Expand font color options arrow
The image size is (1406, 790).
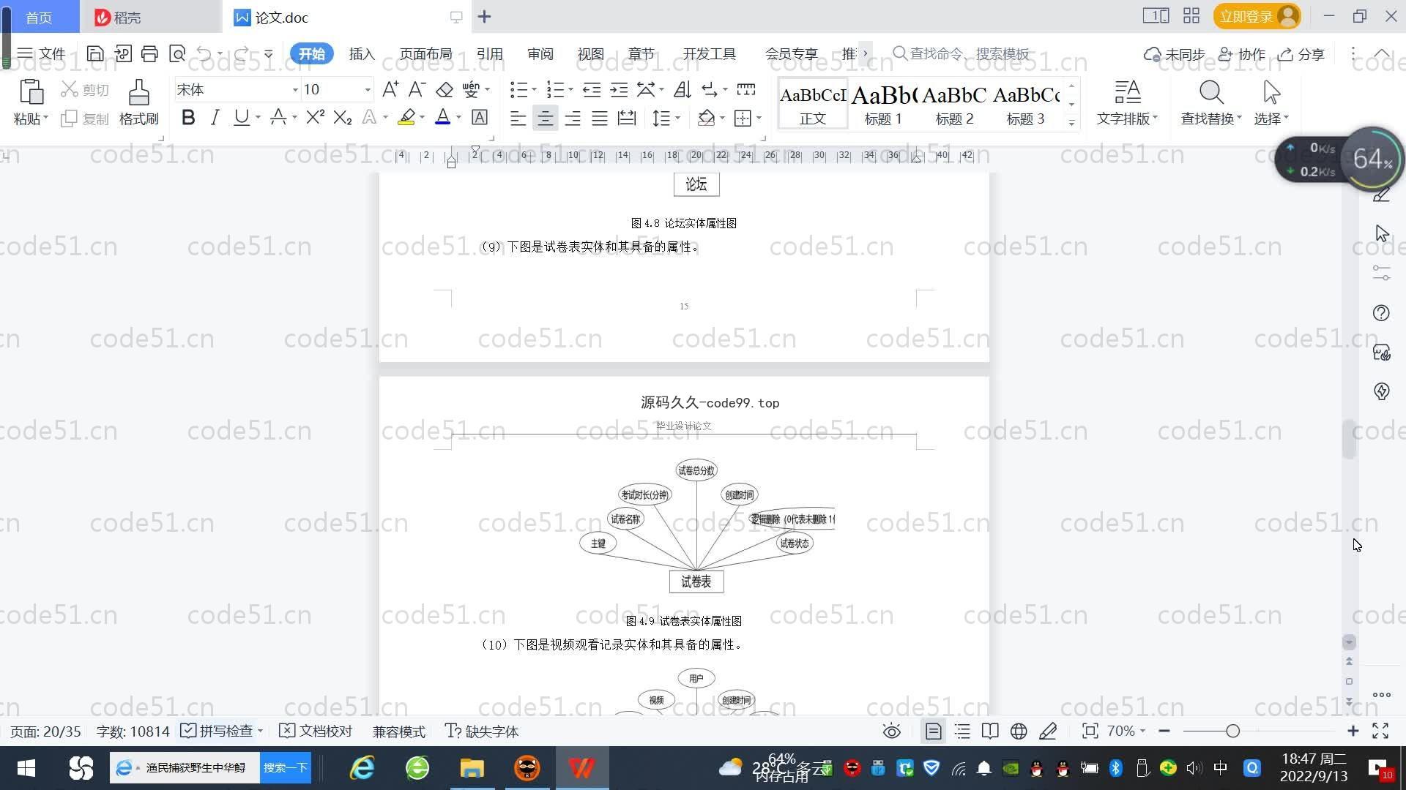(458, 118)
